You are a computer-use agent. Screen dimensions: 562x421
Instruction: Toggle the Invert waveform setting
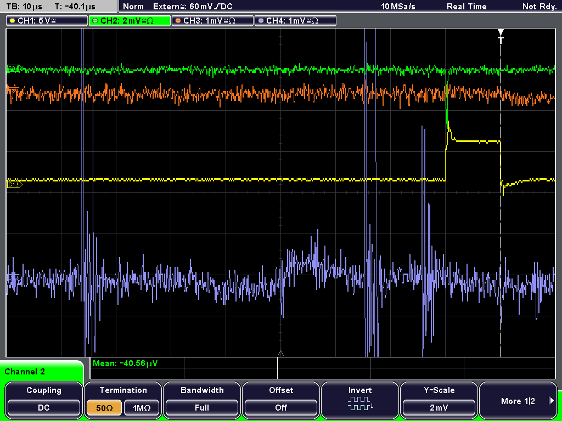(360, 400)
